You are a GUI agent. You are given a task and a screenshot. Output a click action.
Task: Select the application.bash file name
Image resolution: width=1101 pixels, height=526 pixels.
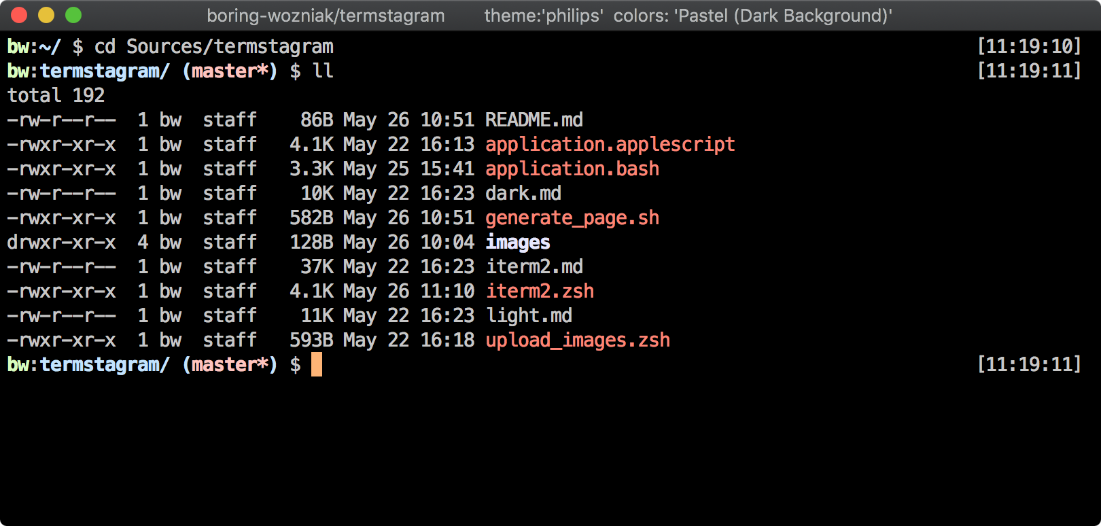click(572, 169)
